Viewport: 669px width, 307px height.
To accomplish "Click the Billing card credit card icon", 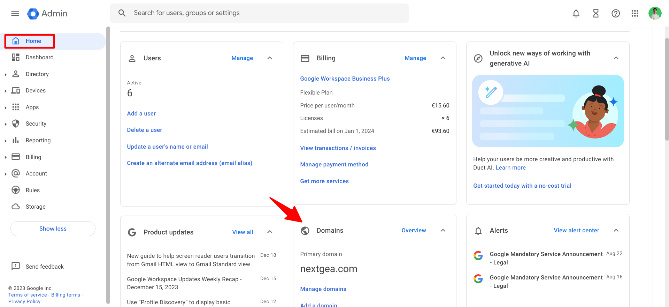I will click(x=305, y=58).
